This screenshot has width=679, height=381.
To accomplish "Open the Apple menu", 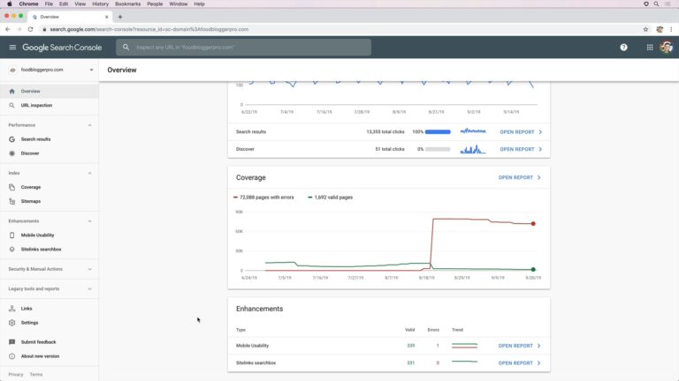I will pyautogui.click(x=9, y=4).
